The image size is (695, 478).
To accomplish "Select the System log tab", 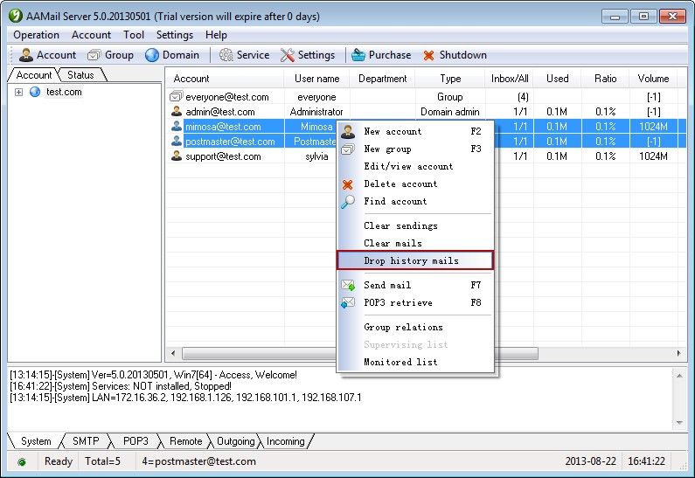I will [x=36, y=441].
